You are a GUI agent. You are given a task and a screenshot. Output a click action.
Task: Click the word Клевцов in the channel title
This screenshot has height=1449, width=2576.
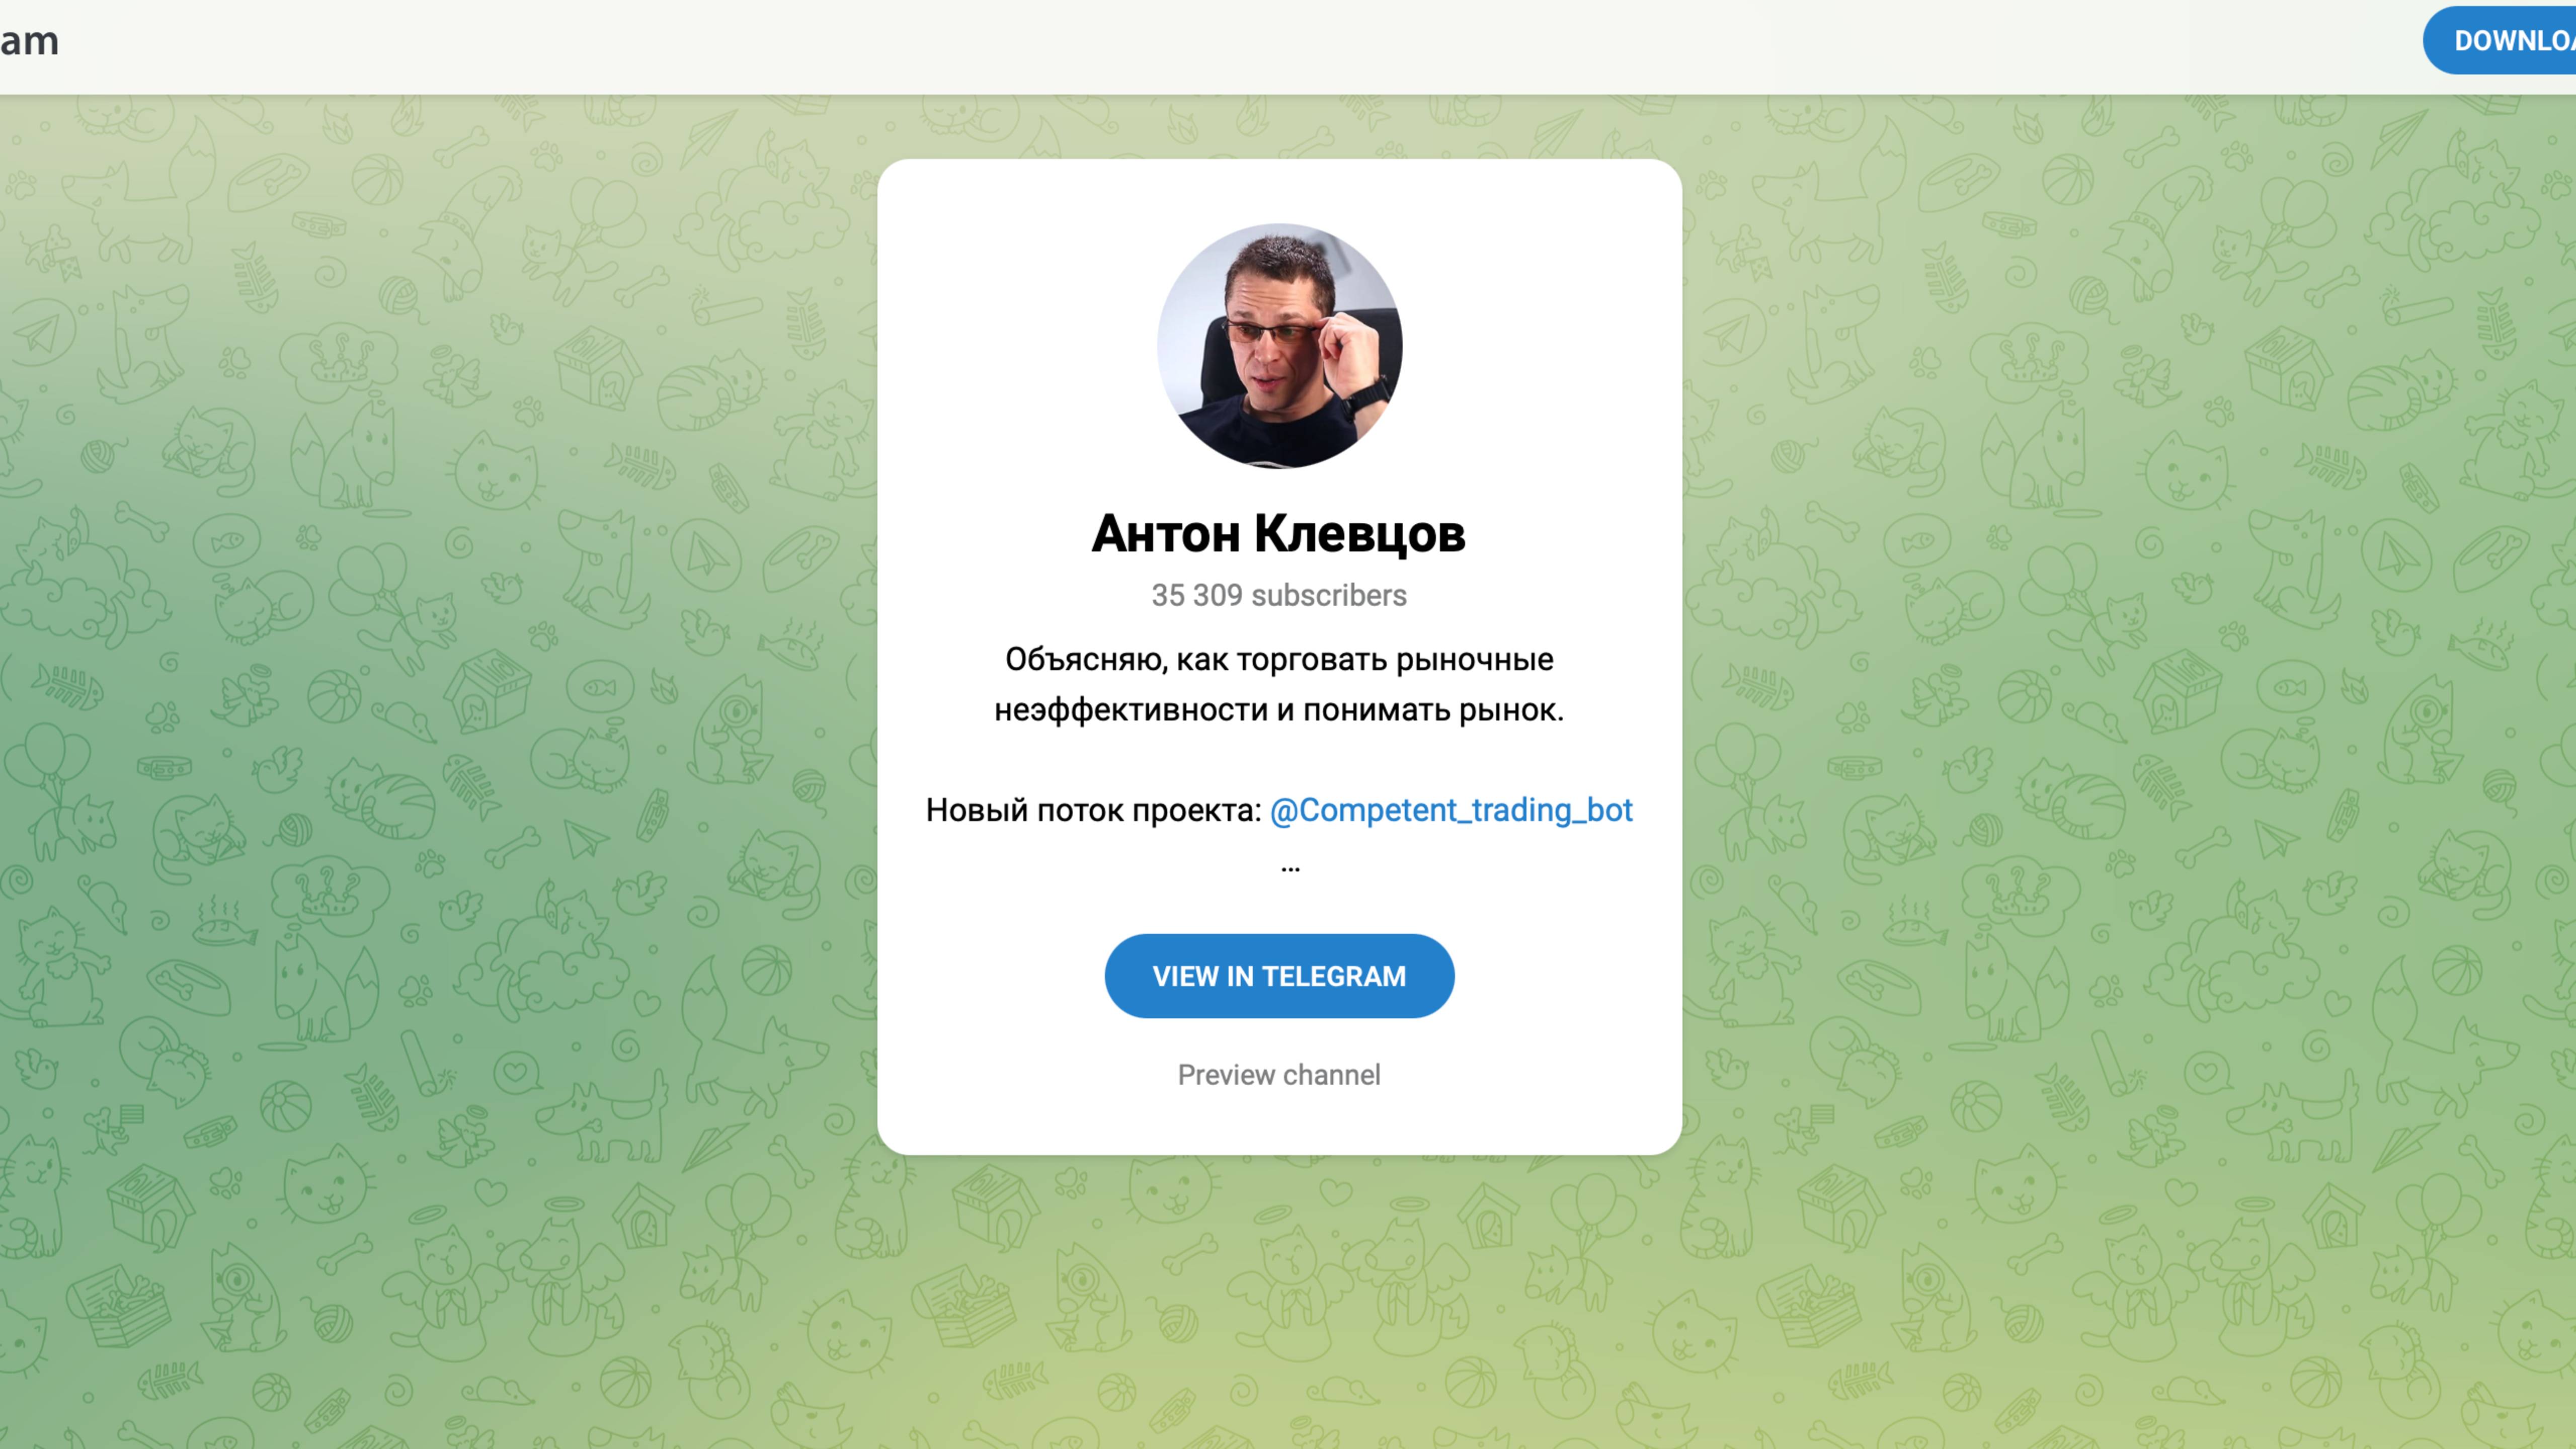point(1360,533)
